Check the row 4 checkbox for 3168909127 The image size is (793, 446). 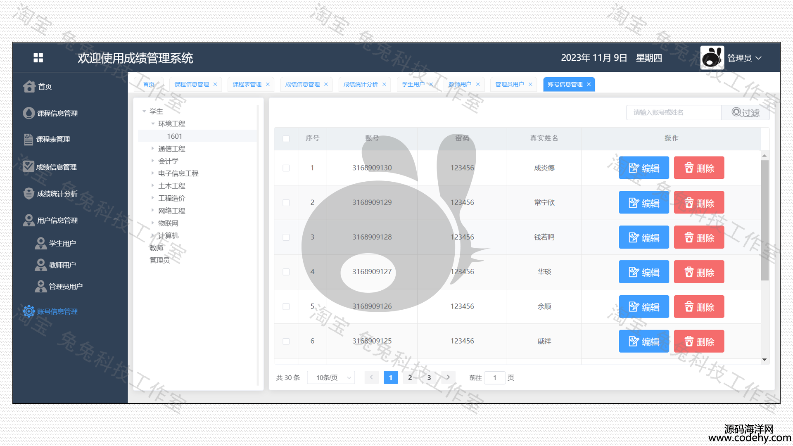(x=286, y=272)
